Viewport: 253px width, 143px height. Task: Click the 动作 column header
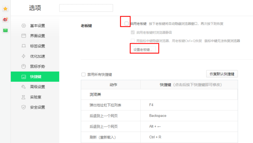pyautogui.click(x=111, y=85)
